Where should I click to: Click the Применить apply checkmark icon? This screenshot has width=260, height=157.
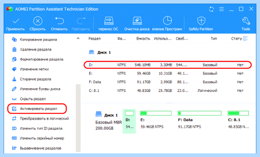click(16, 21)
